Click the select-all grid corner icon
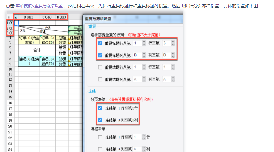 pos(10,17)
